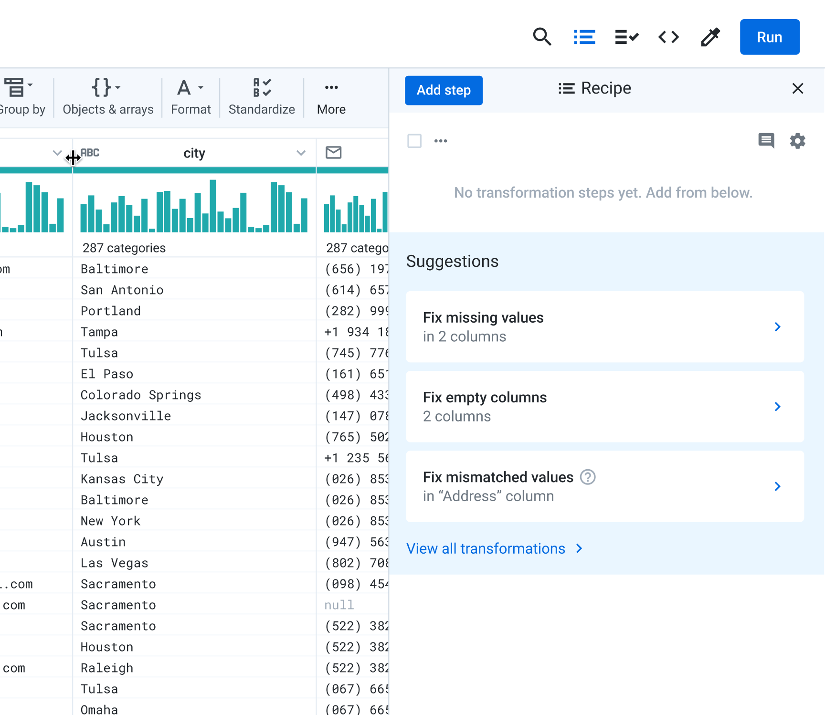825x715 pixels.
Task: Click the email type icon column header
Action: (x=333, y=153)
